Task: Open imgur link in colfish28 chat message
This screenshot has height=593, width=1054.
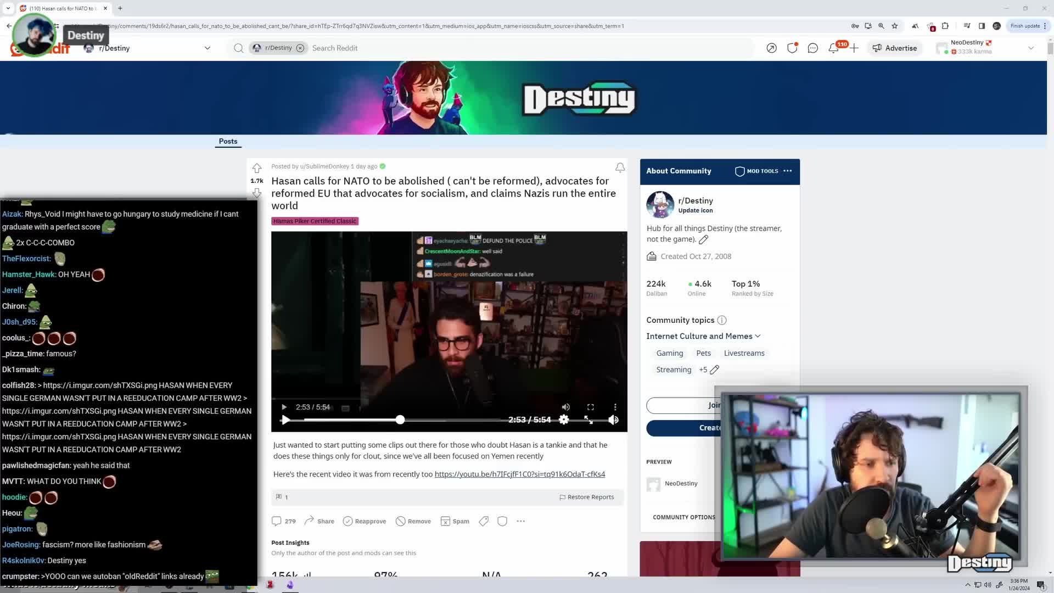Action: click(100, 385)
